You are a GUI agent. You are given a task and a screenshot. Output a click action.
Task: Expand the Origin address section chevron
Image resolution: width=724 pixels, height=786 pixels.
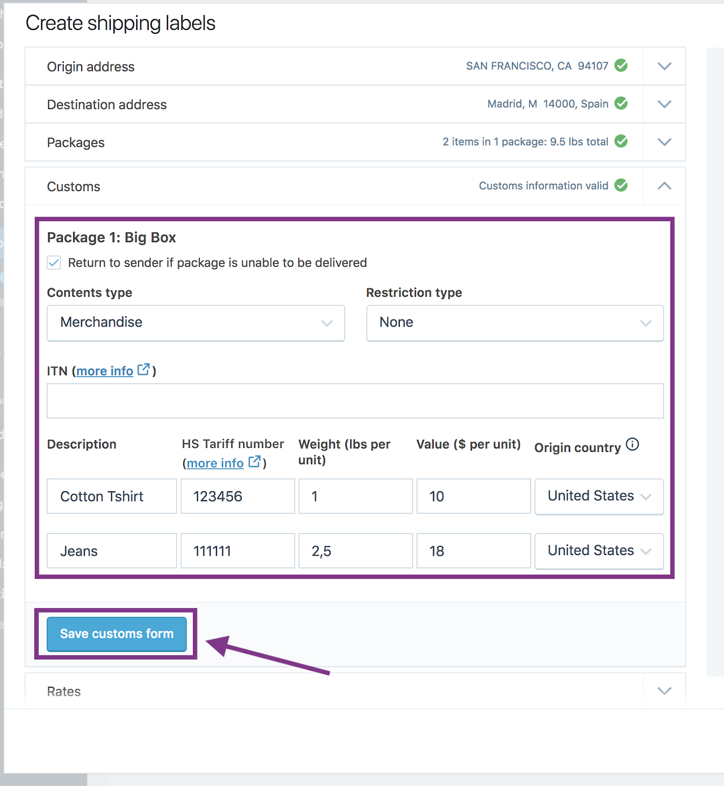pos(665,66)
